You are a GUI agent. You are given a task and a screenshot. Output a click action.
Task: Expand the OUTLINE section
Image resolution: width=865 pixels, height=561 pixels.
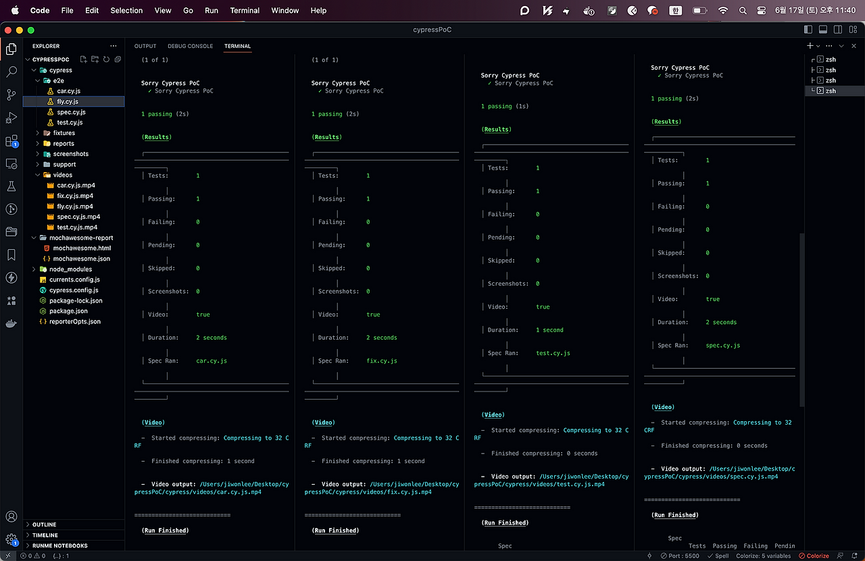click(74, 525)
